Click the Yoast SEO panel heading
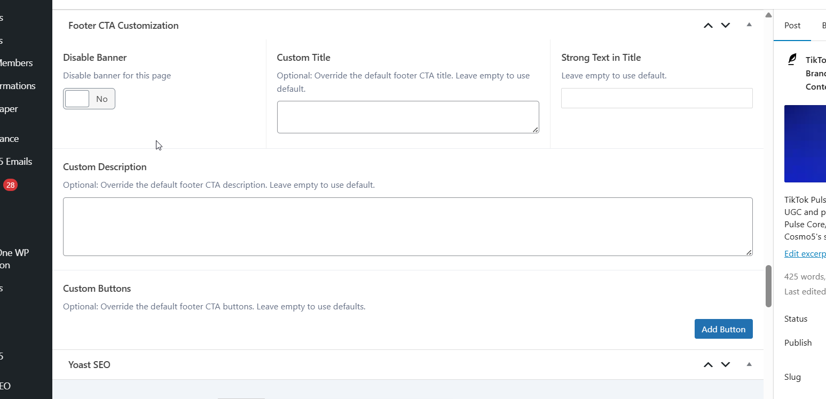This screenshot has height=399, width=826. click(90, 365)
